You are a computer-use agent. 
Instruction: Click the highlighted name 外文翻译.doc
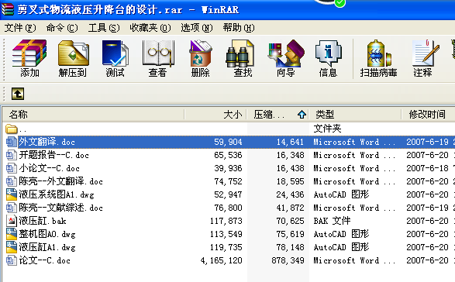[47, 142]
